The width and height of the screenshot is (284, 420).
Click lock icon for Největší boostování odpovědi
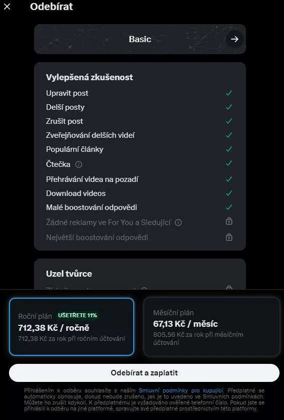[229, 237]
